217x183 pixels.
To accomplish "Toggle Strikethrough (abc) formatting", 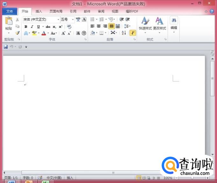I will pos(48,27).
